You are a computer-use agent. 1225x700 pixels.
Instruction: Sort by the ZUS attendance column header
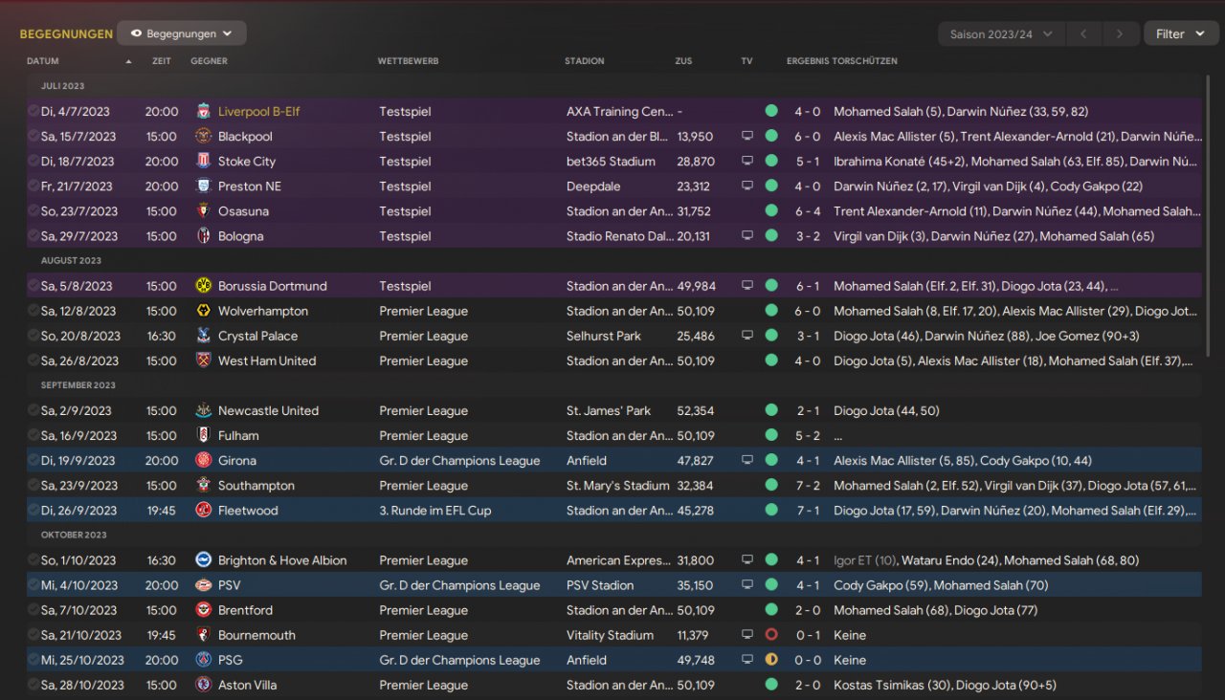coord(683,61)
